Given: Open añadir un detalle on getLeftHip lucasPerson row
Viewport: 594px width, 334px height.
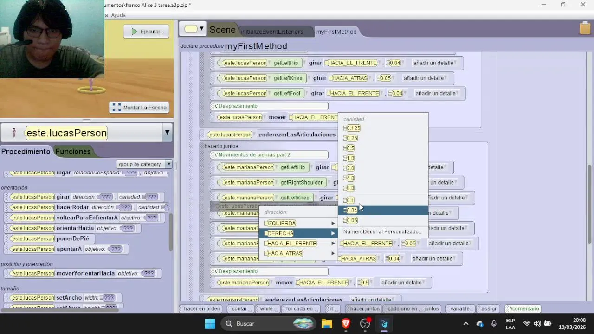Looking at the screenshot, I should click(435, 63).
